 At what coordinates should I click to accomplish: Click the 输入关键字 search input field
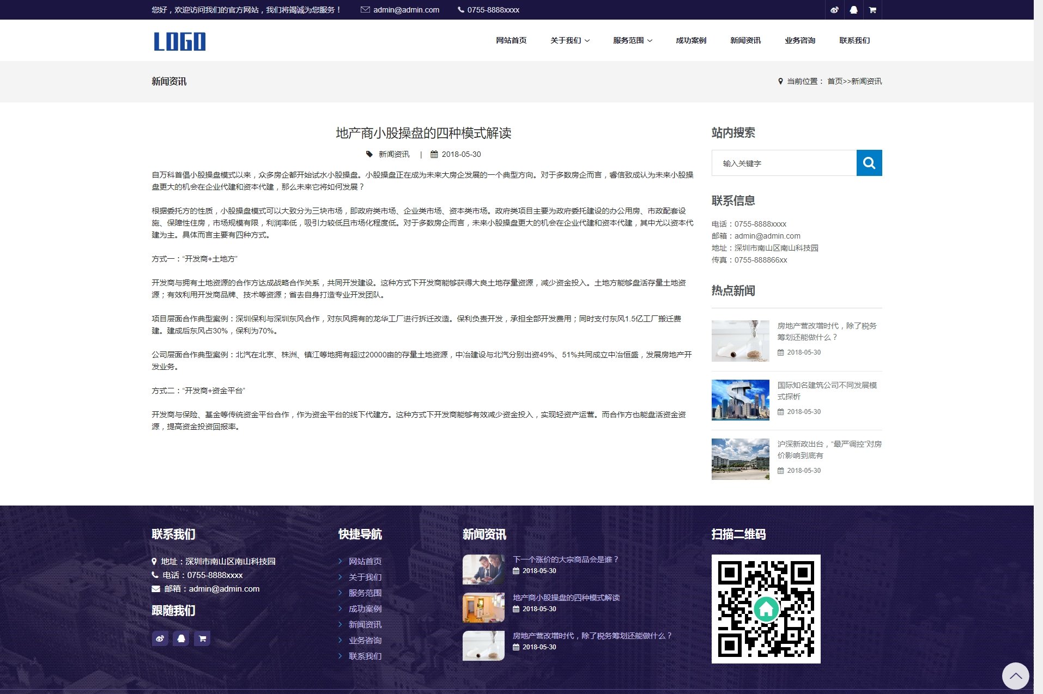(x=784, y=163)
